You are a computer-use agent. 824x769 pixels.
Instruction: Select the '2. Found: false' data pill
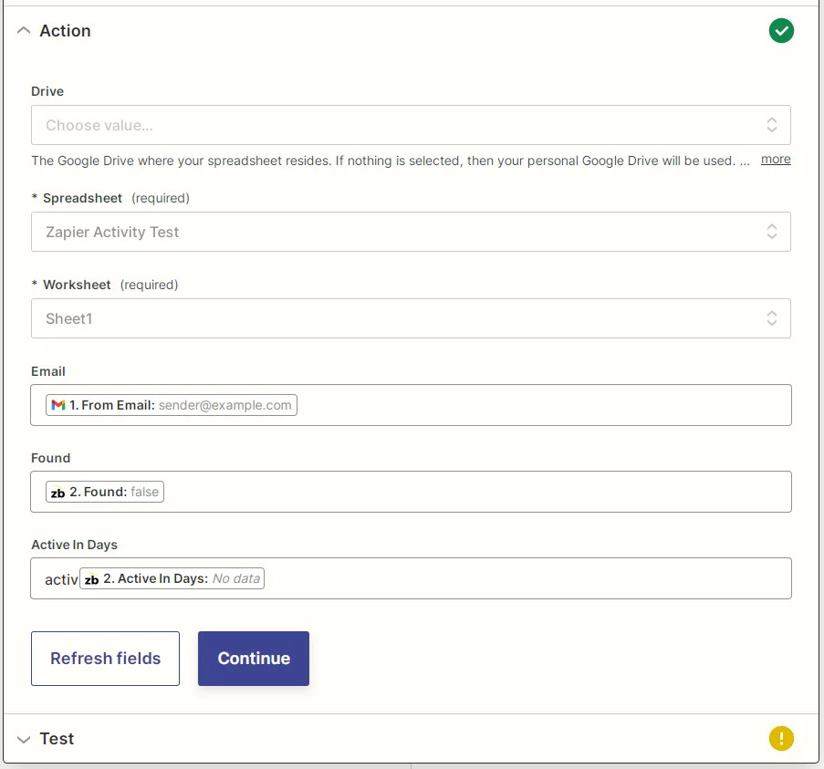(x=104, y=492)
